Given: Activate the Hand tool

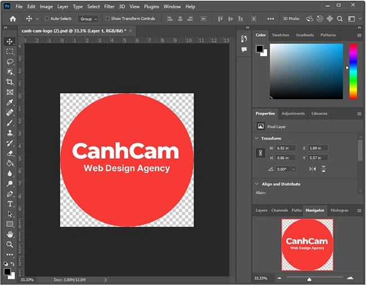Looking at the screenshot, I should (x=10, y=234).
